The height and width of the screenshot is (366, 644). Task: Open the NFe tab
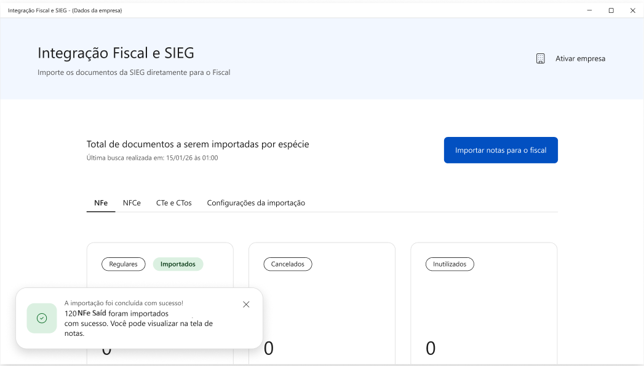[101, 203]
